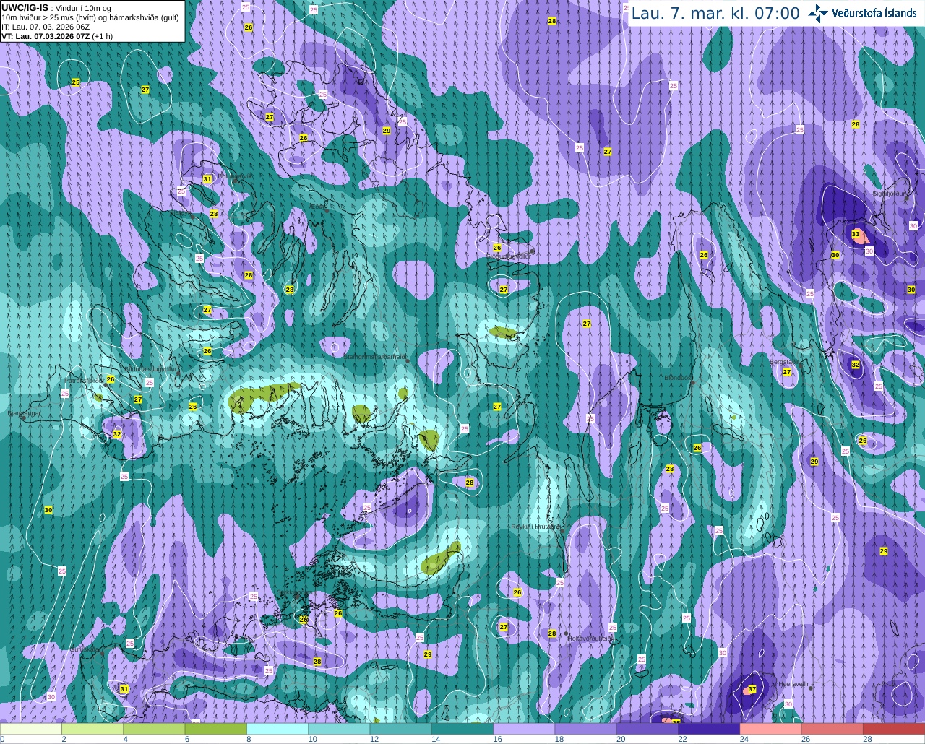The image size is (925, 744).
Task: Click the Gufuskálar station label
Action: 84,649
